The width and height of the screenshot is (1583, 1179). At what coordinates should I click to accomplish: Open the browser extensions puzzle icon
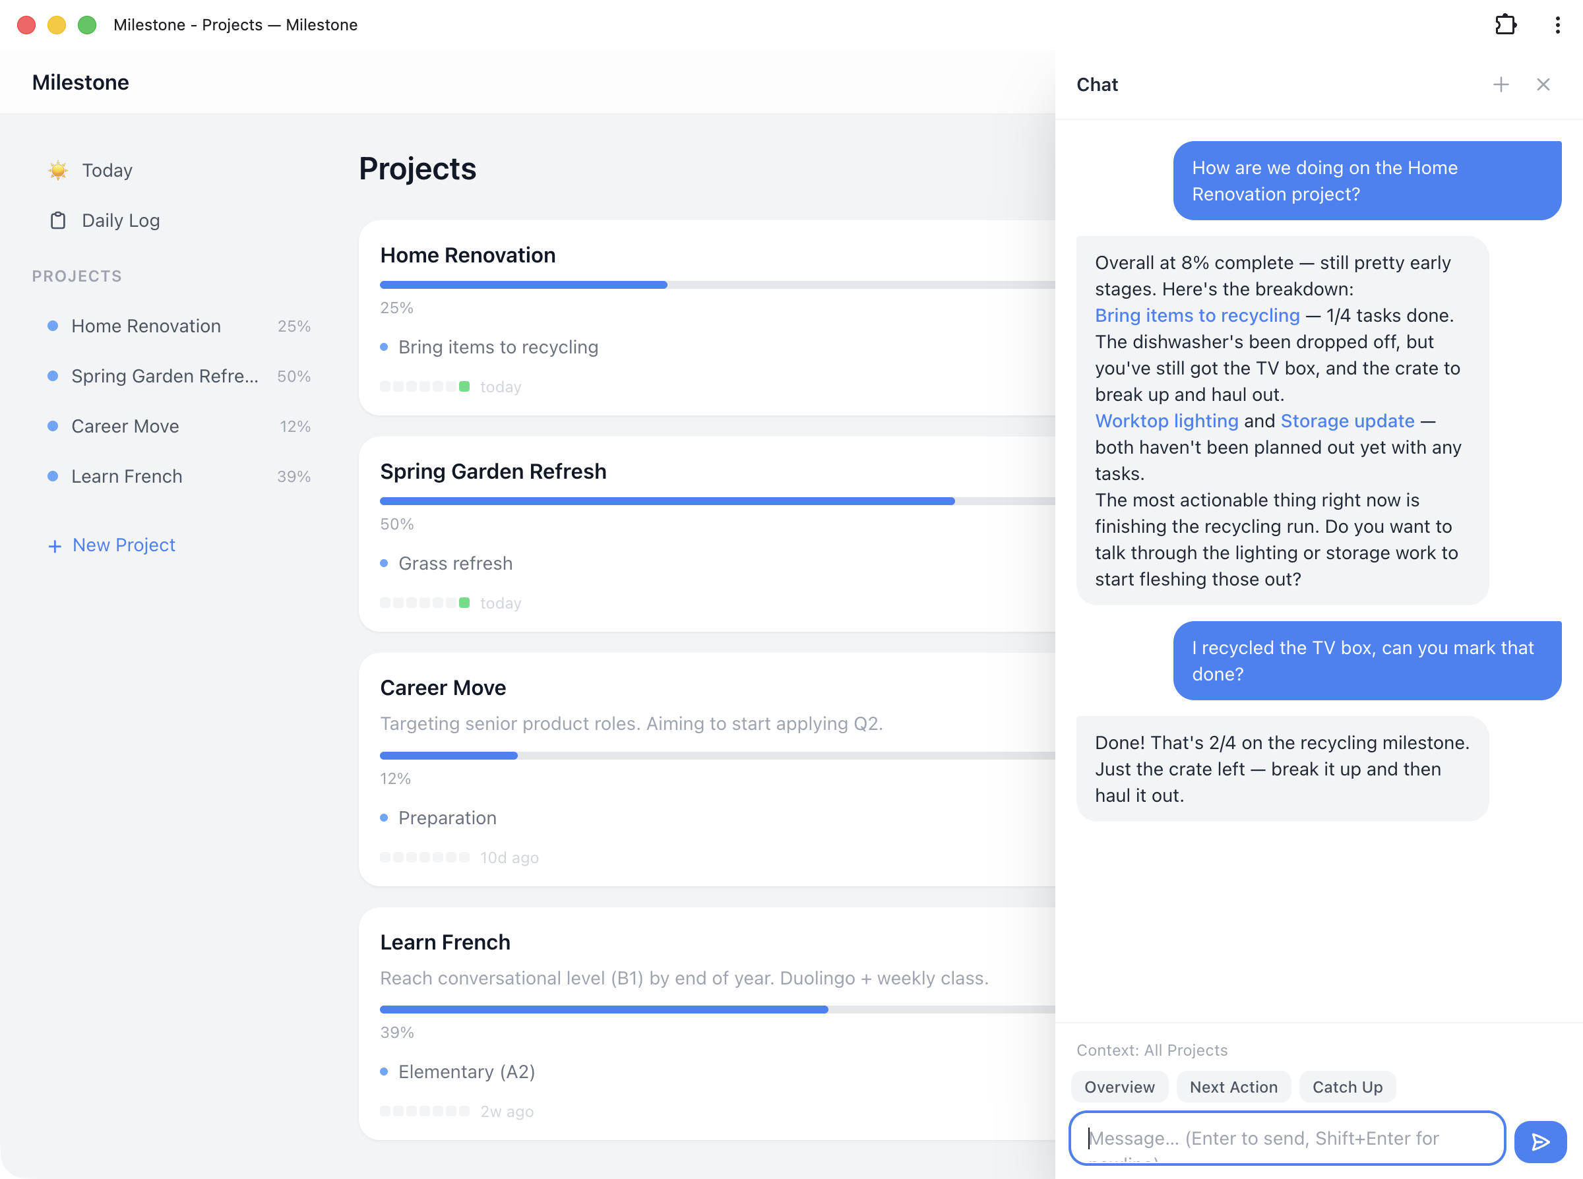(x=1506, y=24)
